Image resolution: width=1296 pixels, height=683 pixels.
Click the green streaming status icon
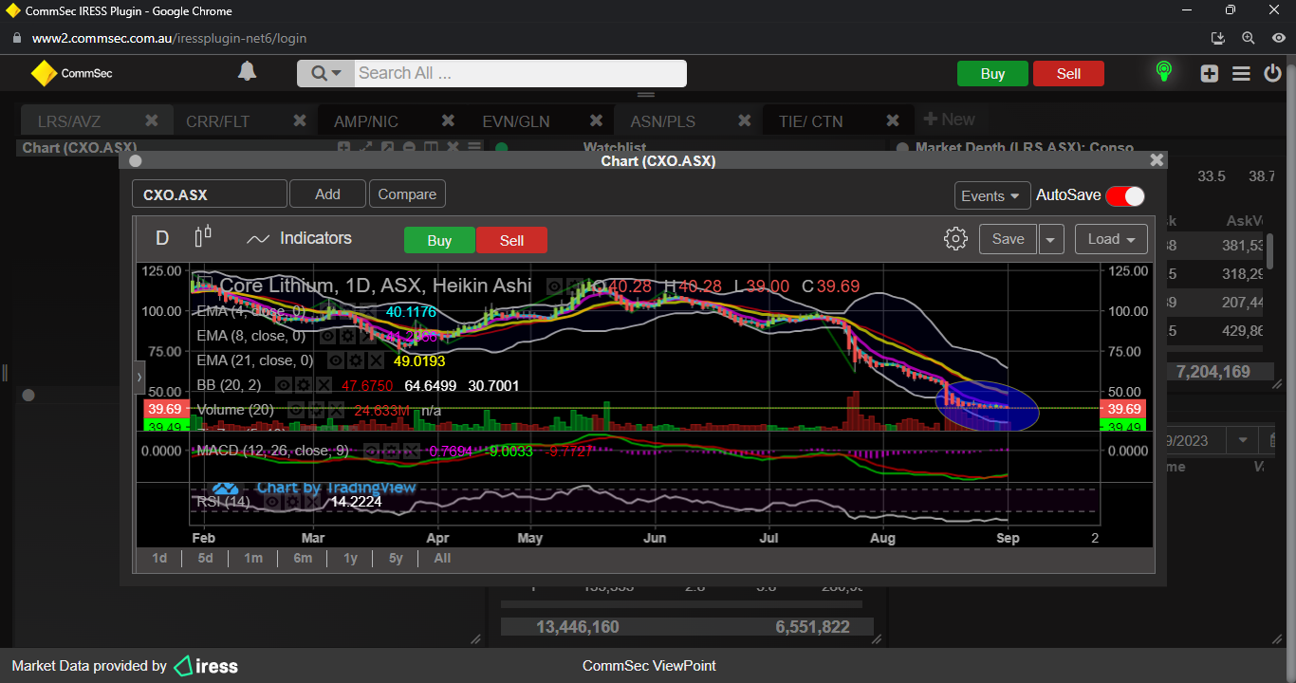click(x=1164, y=72)
